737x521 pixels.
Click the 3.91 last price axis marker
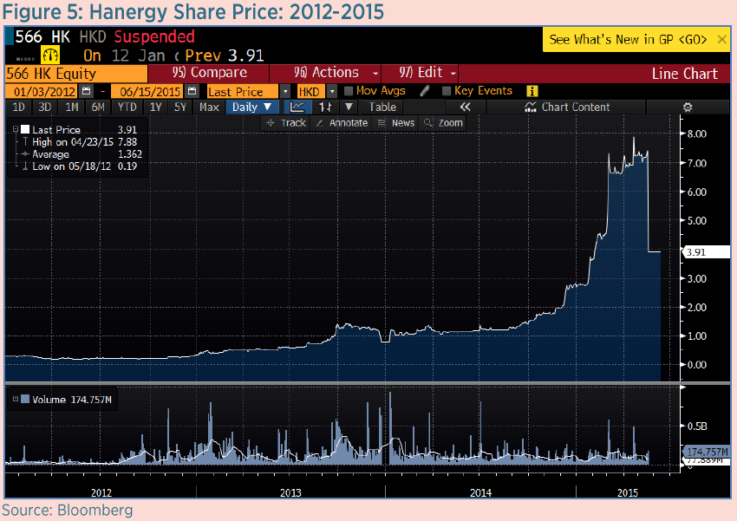pos(707,252)
